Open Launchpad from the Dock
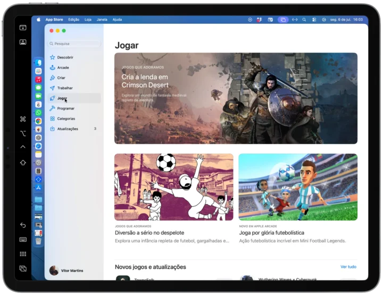 [x=38, y=71]
